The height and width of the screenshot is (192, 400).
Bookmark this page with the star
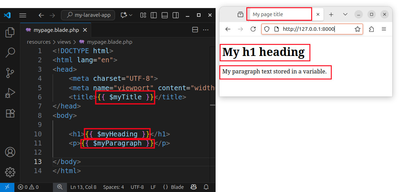coord(357,29)
